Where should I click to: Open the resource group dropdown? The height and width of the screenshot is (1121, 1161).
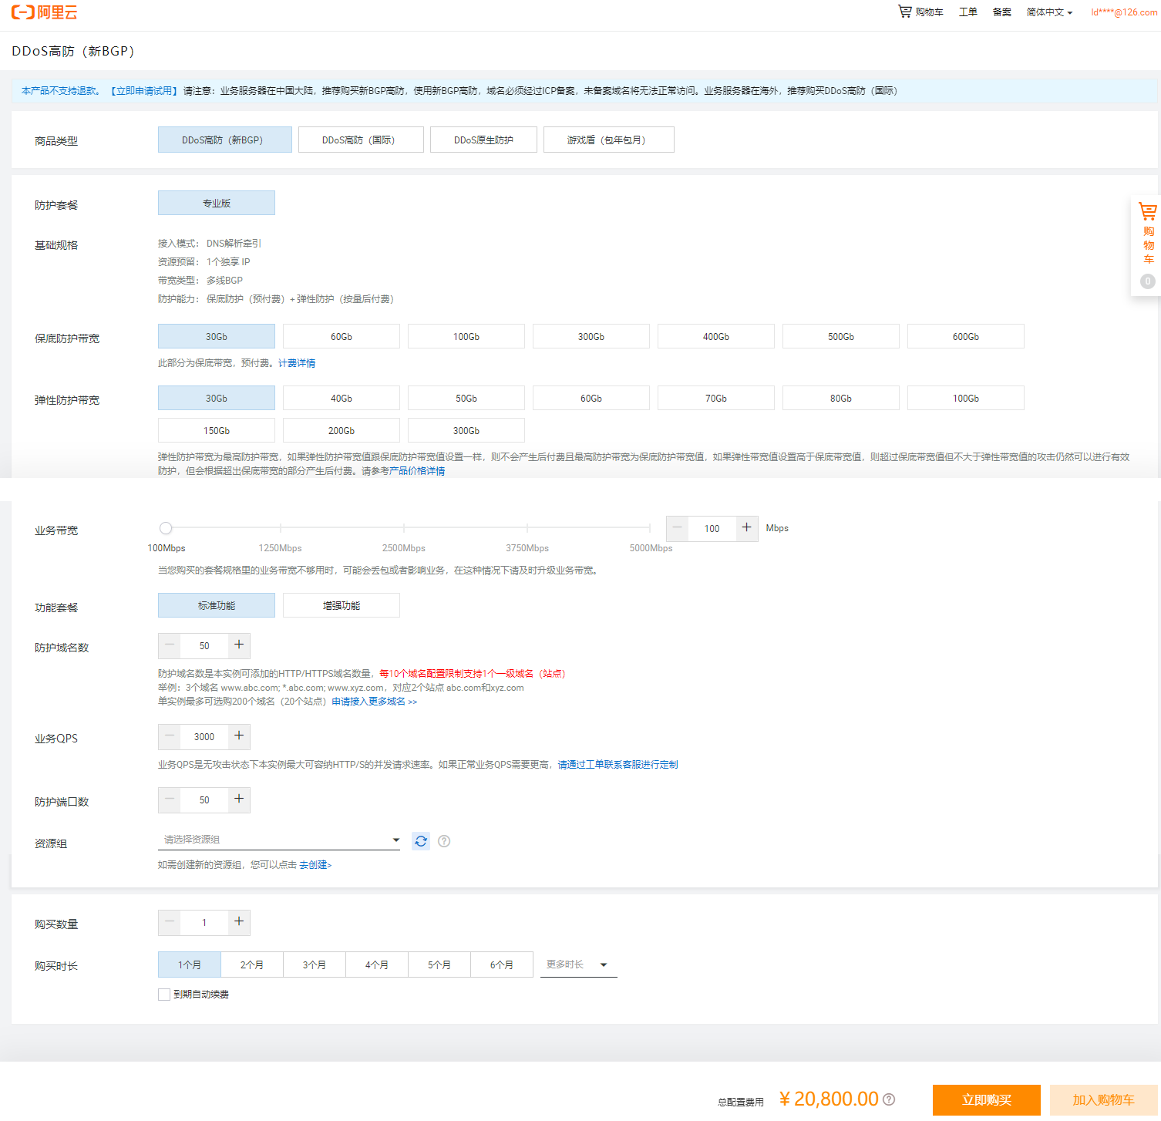[x=278, y=840]
